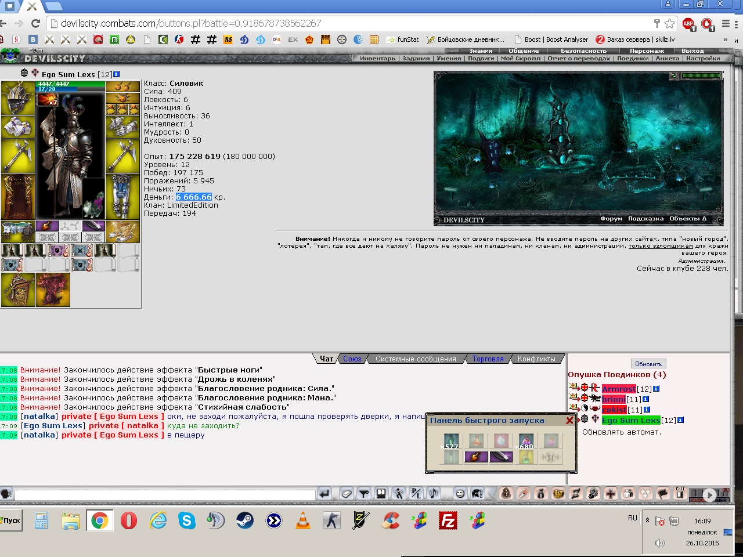
Task: Open Skype from the taskbar
Action: tap(187, 520)
